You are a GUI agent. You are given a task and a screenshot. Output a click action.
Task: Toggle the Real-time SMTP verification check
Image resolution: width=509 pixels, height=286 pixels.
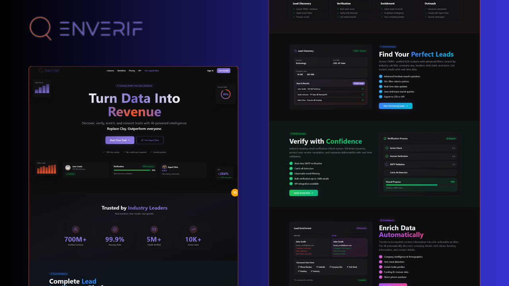pos(291,163)
